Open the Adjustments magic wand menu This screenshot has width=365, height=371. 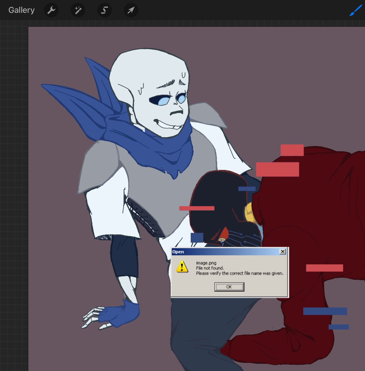click(78, 11)
